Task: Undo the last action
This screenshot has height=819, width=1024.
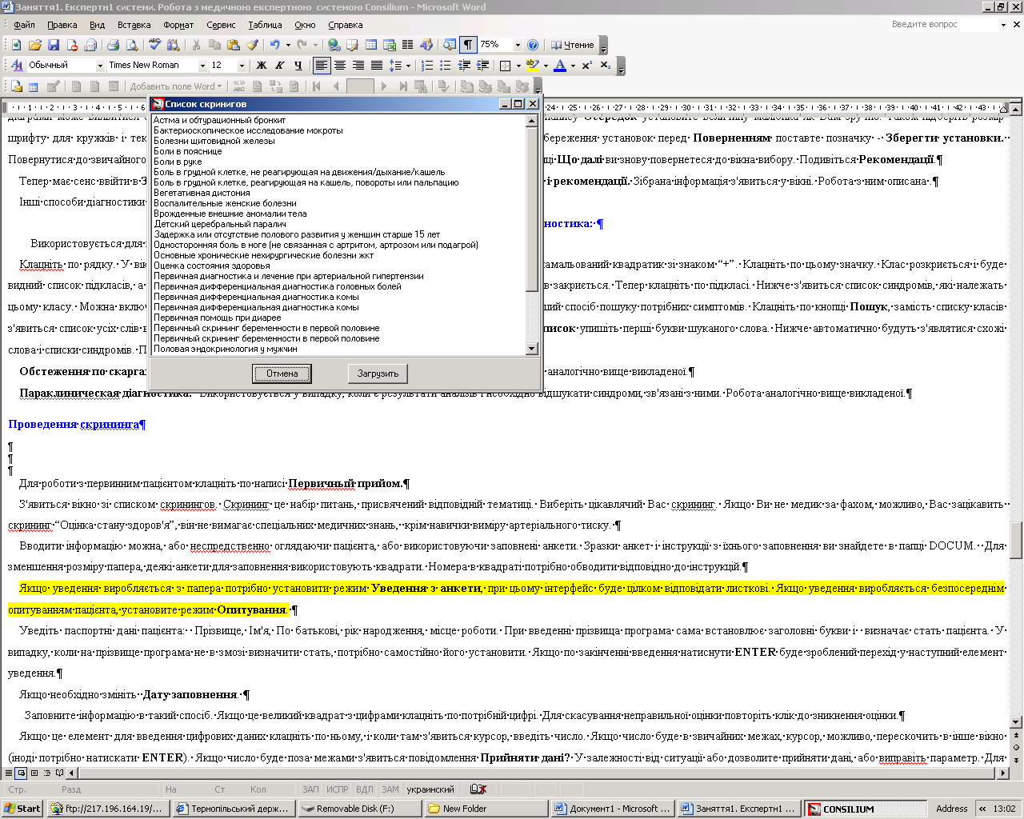Action: [x=274, y=45]
